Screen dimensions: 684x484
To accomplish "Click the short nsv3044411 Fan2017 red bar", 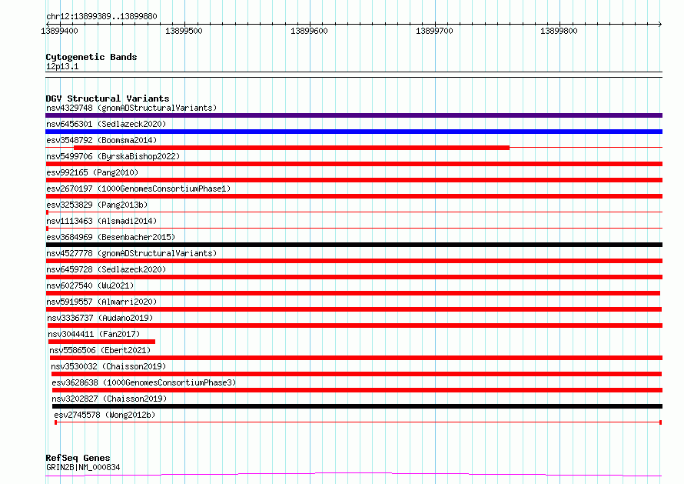I will pyautogui.click(x=101, y=342).
